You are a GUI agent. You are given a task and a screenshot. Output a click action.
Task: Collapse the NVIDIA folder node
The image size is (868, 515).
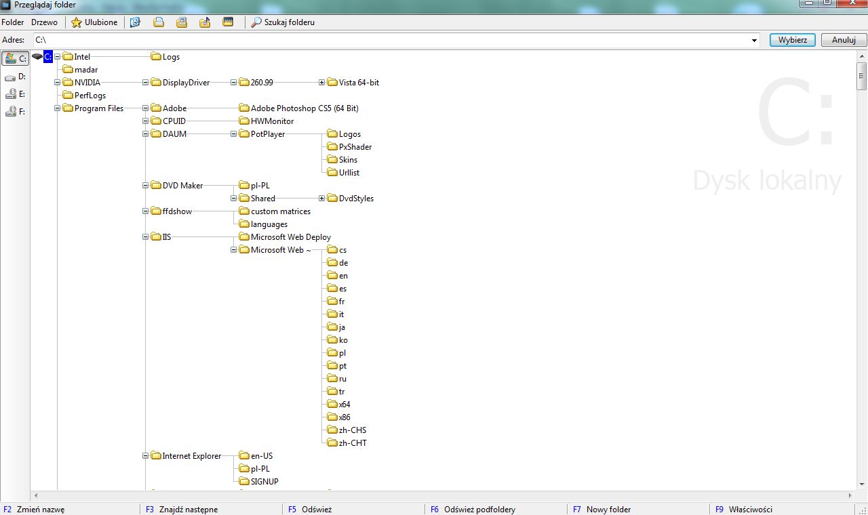tap(58, 83)
